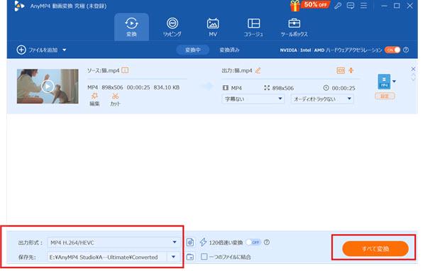
Task: Rename output file with pencil icon
Action: [258, 71]
